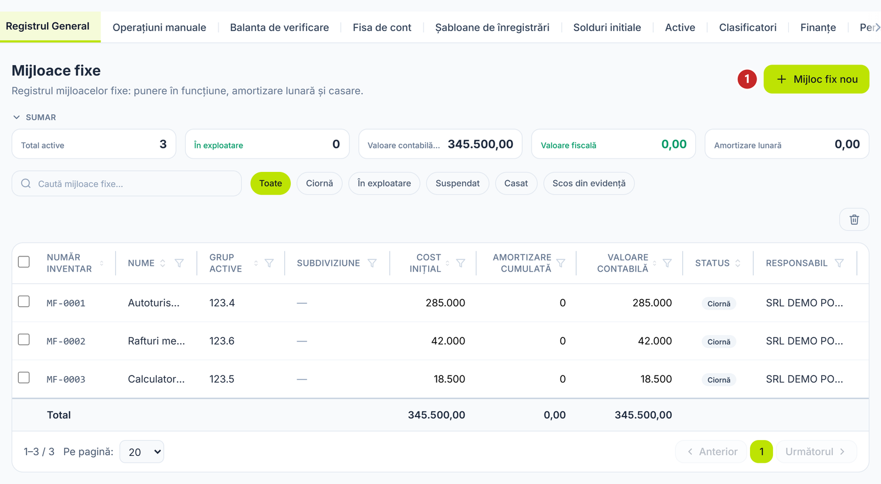Click the search magnifier icon

pyautogui.click(x=26, y=184)
